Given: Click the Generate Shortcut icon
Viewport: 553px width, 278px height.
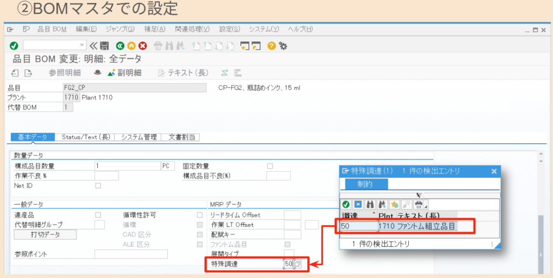Looking at the screenshot, I should pyautogui.click(x=256, y=45).
